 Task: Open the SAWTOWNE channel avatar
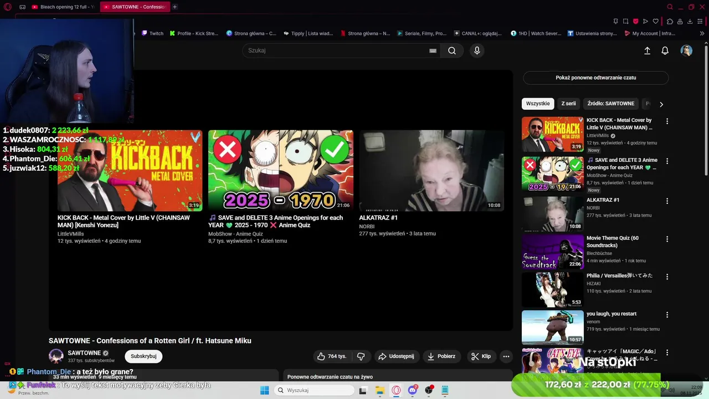[x=56, y=356]
